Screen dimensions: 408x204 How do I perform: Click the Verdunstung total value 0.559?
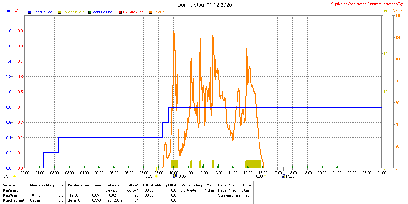(96, 200)
